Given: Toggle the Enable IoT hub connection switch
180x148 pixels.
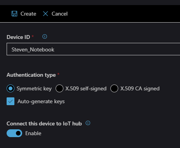Looking at the screenshot, I should pyautogui.click(x=14, y=133).
